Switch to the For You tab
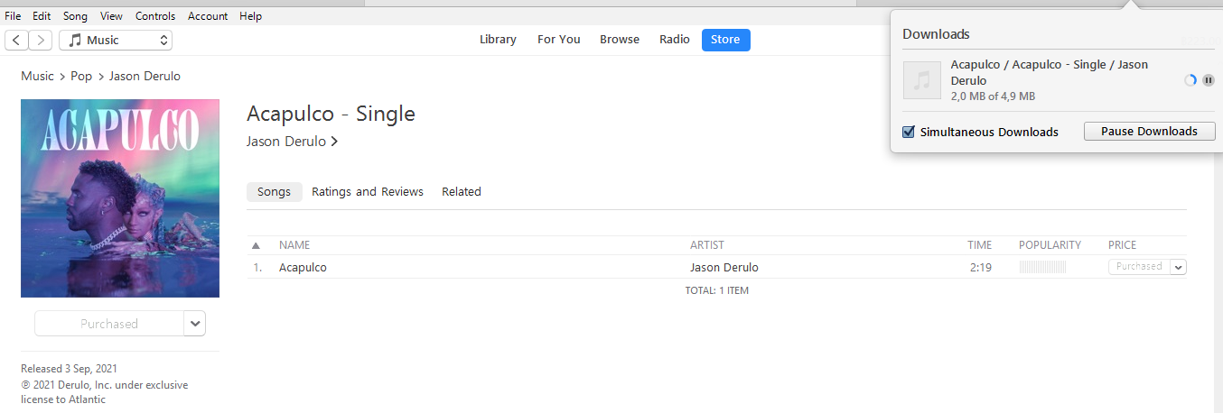The image size is (1223, 413). click(559, 40)
